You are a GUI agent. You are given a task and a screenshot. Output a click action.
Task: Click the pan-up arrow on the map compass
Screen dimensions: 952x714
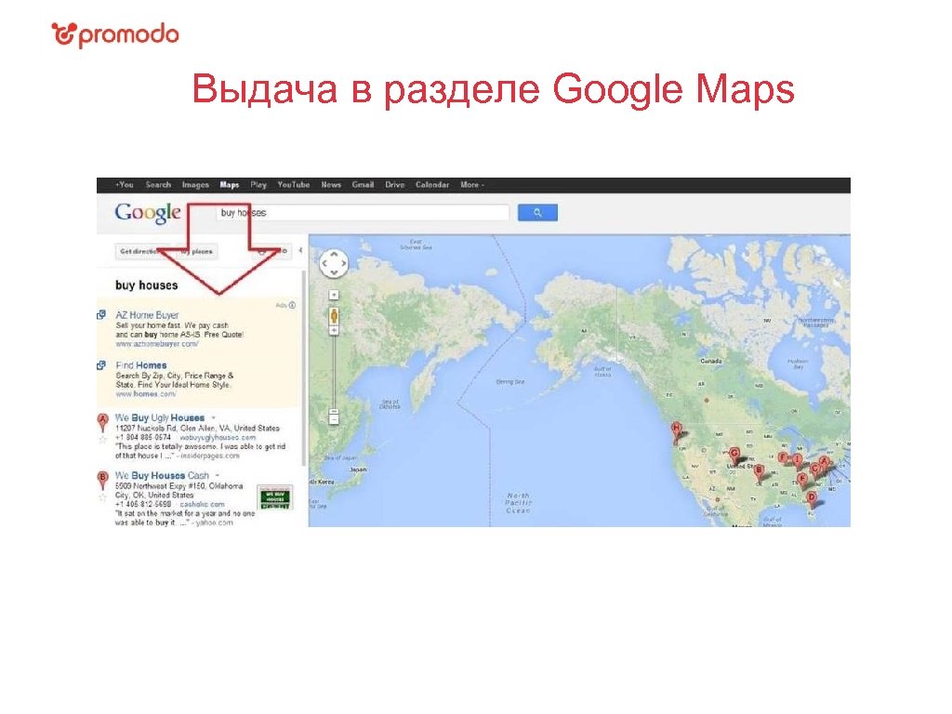(335, 256)
